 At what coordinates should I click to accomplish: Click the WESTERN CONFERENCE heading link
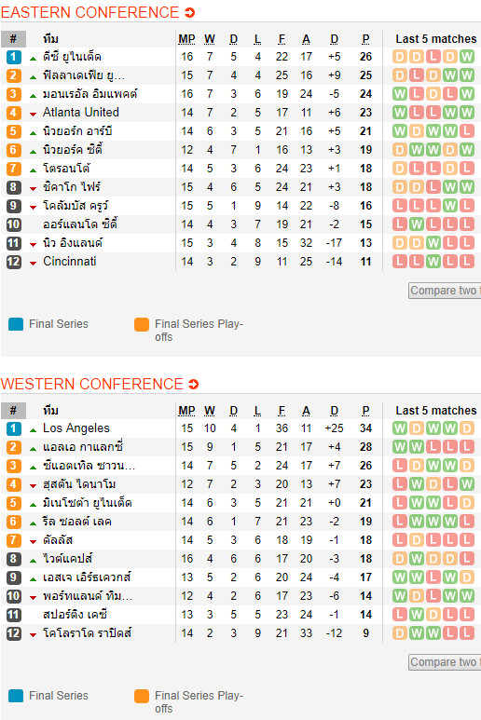(x=92, y=385)
